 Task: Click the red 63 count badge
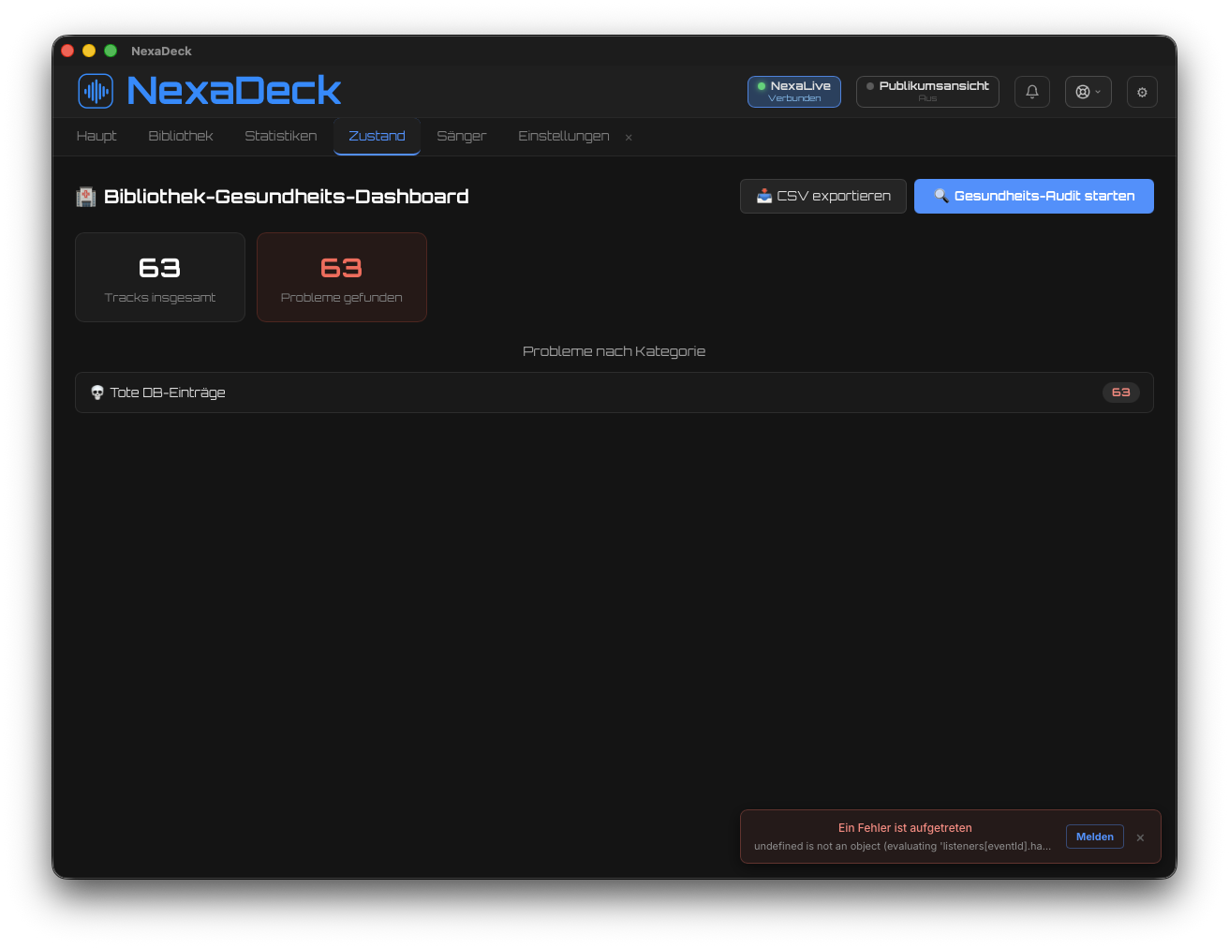(1120, 393)
